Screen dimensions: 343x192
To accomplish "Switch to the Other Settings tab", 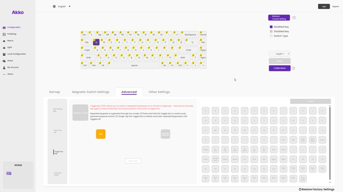I will pyautogui.click(x=159, y=92).
